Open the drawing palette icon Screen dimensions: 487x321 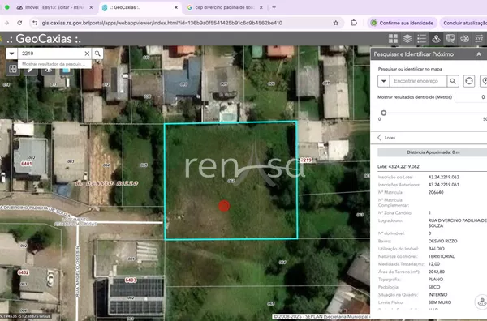pyautogui.click(x=464, y=39)
